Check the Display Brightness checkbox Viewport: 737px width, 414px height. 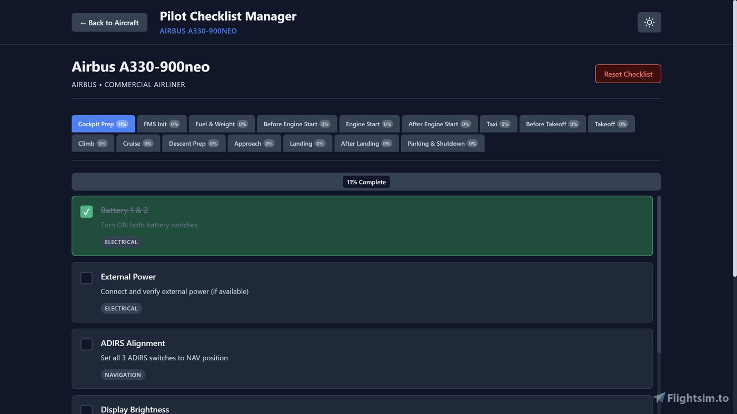(x=86, y=410)
